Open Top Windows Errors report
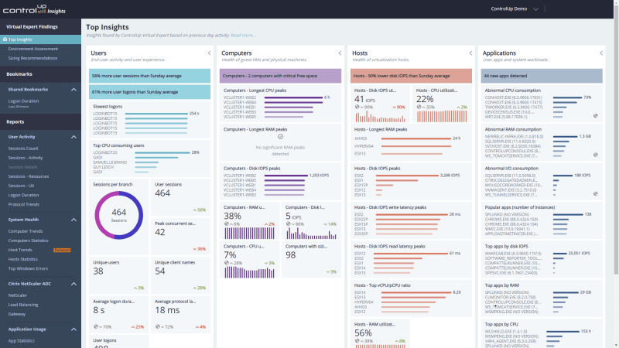 [28, 268]
